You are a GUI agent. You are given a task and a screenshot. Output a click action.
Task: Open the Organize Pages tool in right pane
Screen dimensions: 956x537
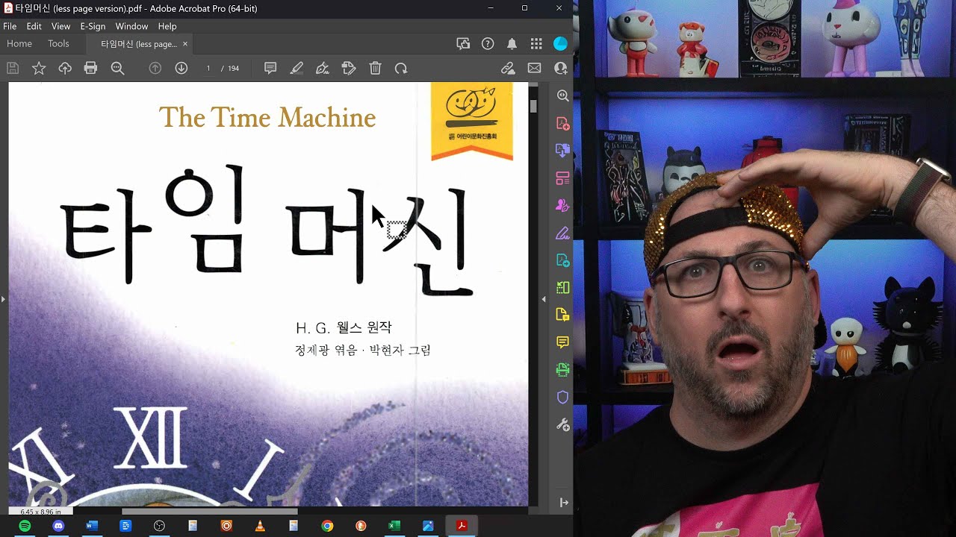click(x=563, y=178)
